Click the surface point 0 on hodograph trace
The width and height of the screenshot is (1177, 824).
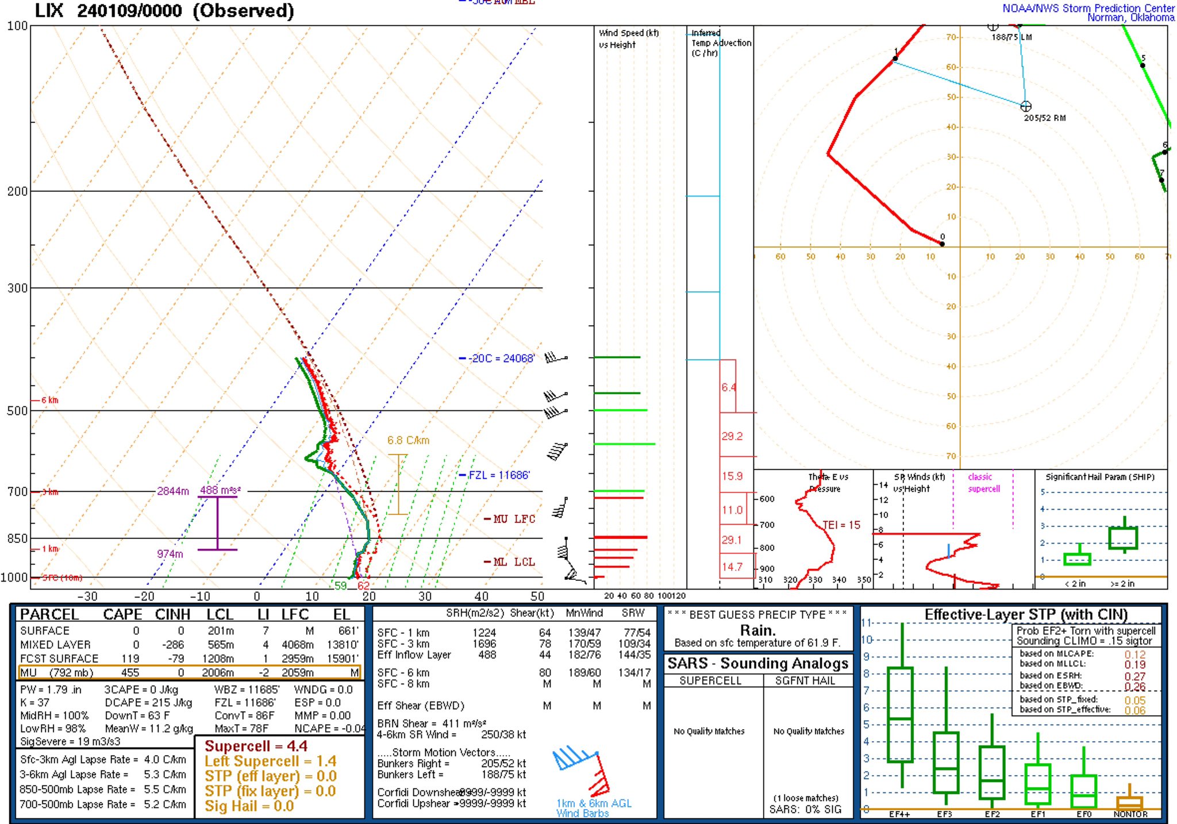click(942, 244)
